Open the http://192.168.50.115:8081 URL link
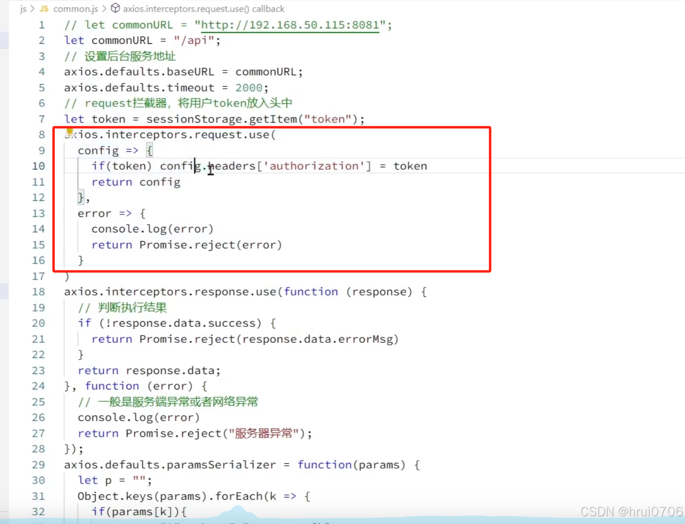The height and width of the screenshot is (524, 685). (x=290, y=25)
